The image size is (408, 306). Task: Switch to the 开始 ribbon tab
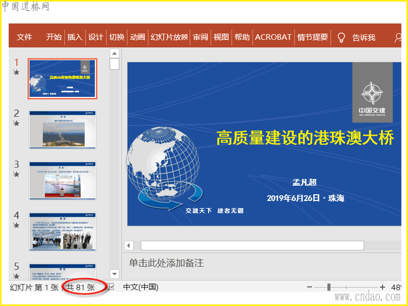[x=54, y=37]
